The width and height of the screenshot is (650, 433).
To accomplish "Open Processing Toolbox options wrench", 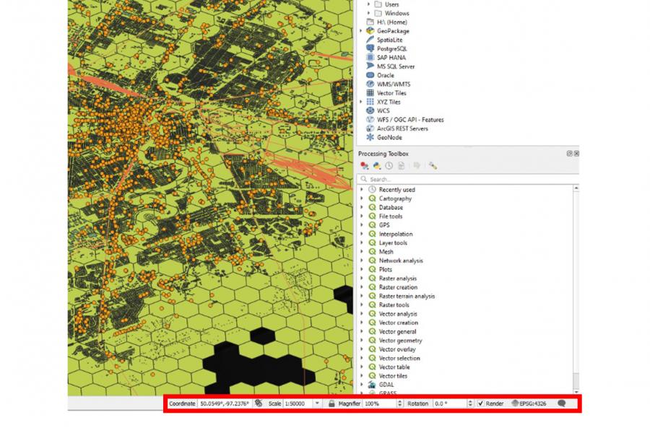I will (x=432, y=165).
